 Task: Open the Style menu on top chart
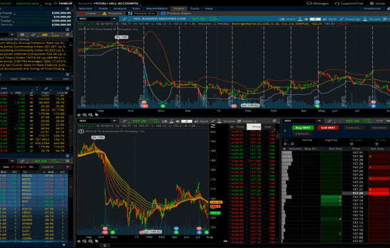(x=330, y=19)
